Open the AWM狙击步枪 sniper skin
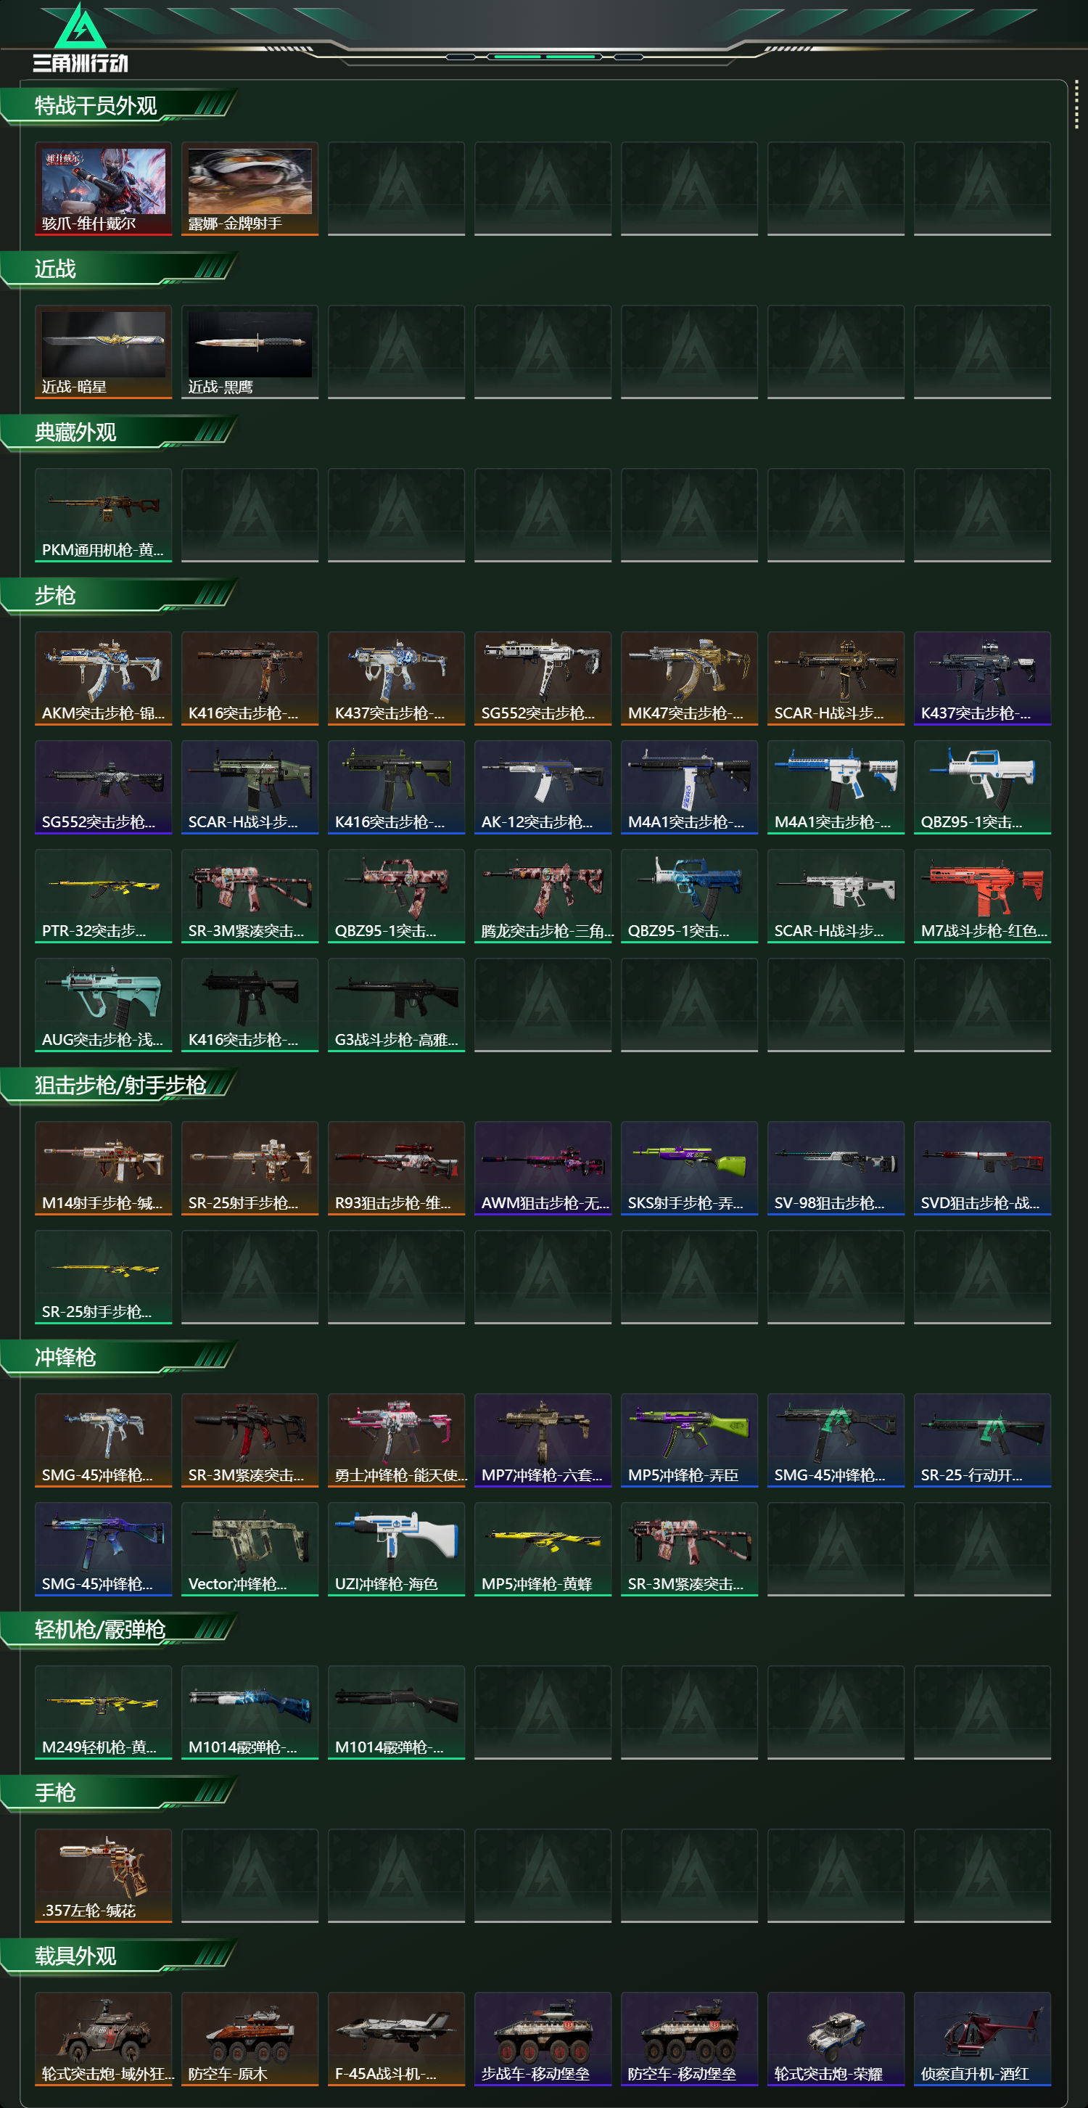Viewport: 1088px width, 2108px height. tap(543, 1168)
